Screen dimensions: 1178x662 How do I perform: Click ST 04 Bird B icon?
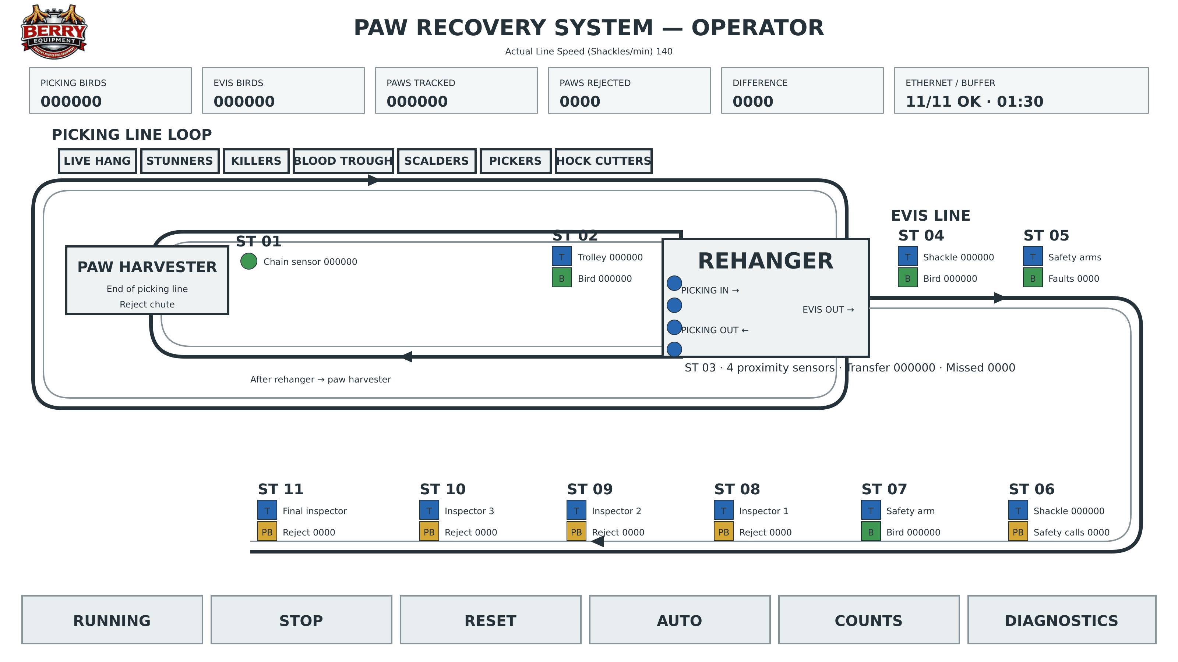[908, 278]
